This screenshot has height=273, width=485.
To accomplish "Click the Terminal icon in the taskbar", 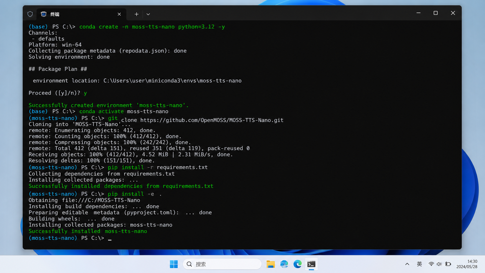I will (x=311, y=264).
